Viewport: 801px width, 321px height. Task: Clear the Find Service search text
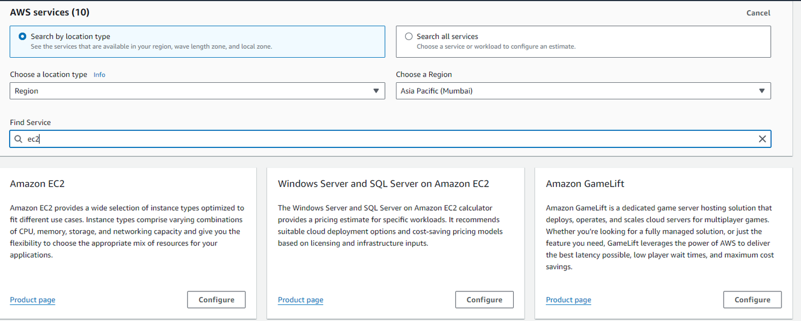(762, 139)
